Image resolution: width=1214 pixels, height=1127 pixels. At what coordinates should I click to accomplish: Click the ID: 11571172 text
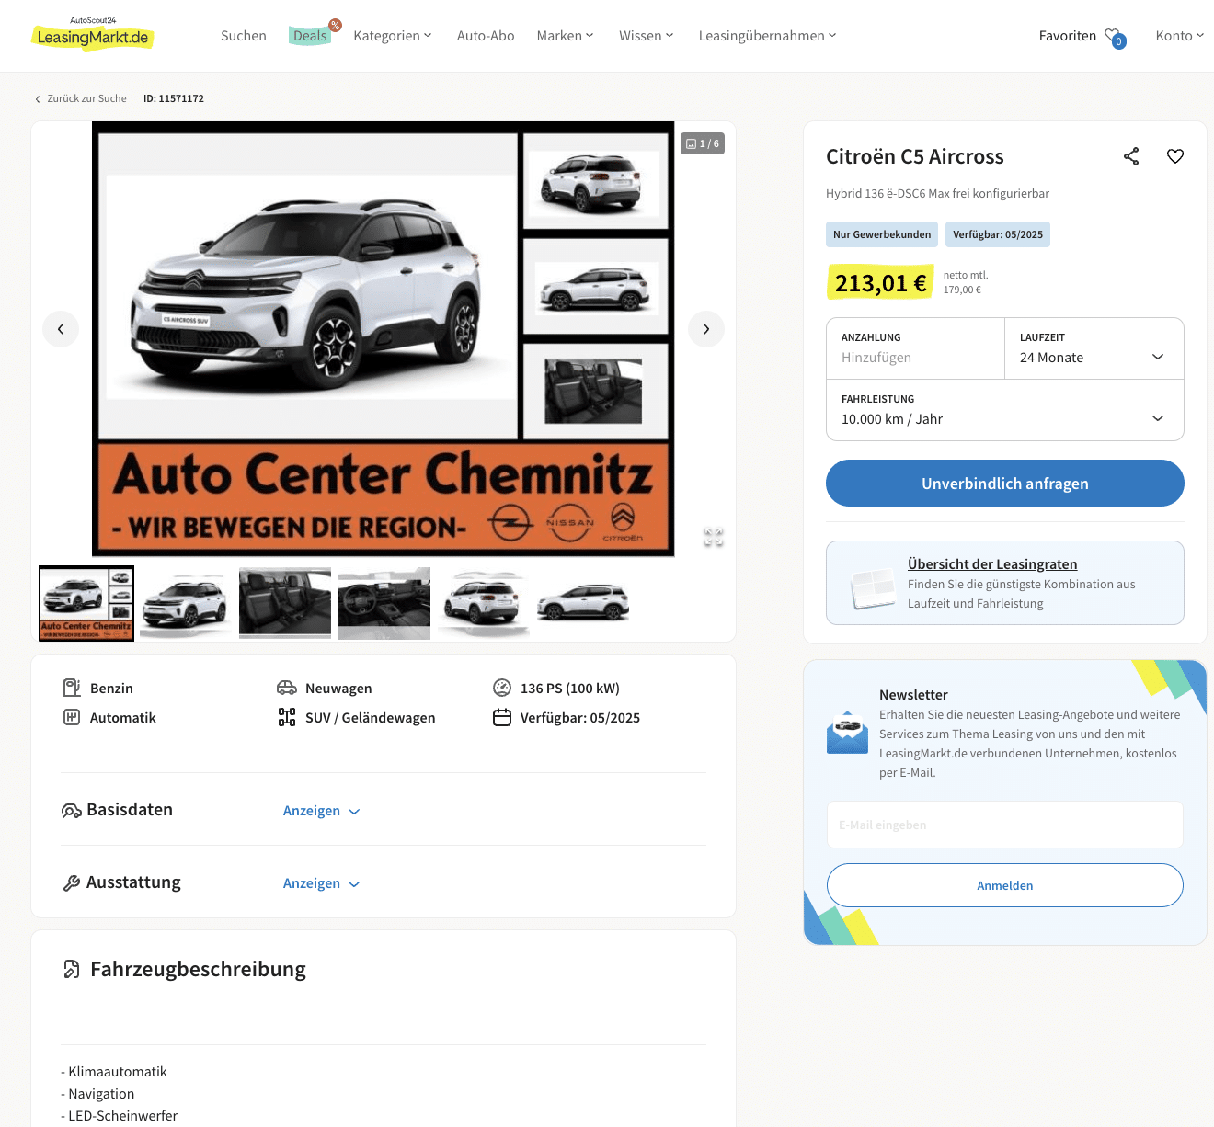(x=174, y=98)
